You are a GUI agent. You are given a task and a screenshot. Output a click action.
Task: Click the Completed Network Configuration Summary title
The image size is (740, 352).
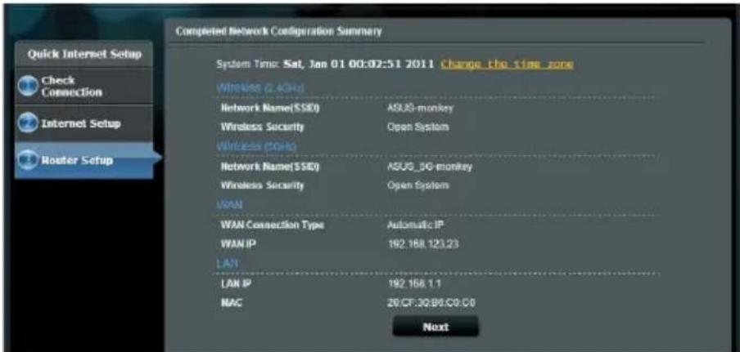[x=278, y=32]
